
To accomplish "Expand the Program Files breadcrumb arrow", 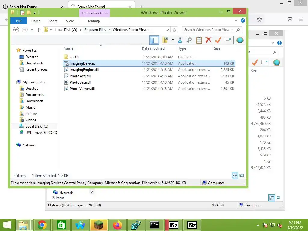I will [109, 30].
